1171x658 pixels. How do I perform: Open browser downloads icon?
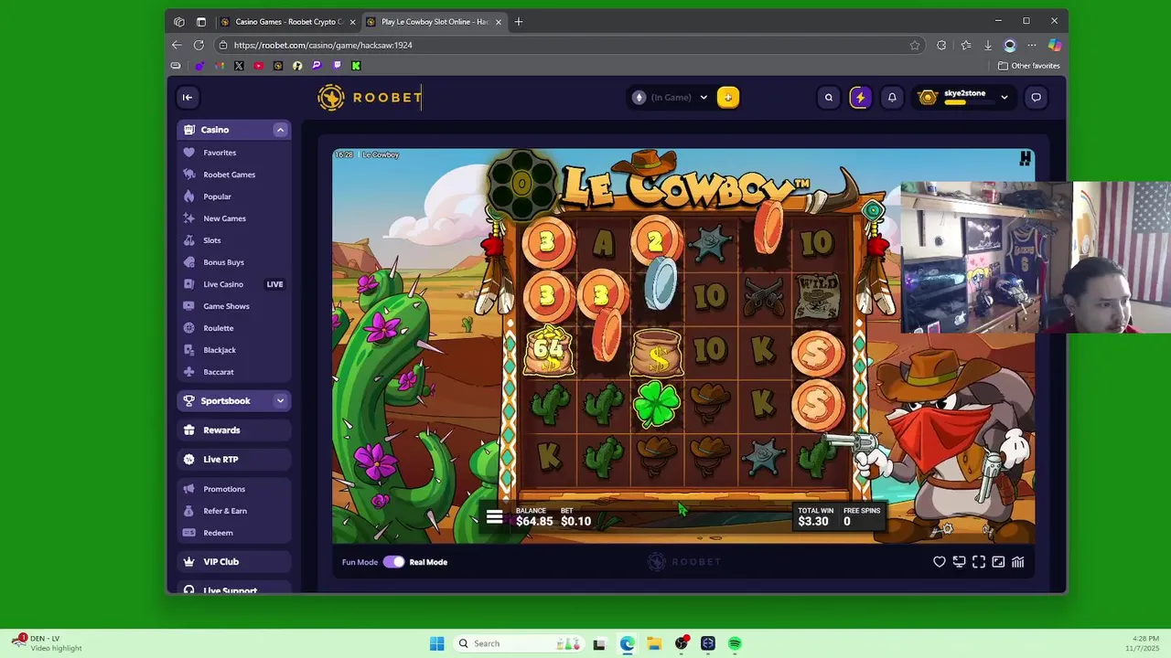pyautogui.click(x=988, y=45)
